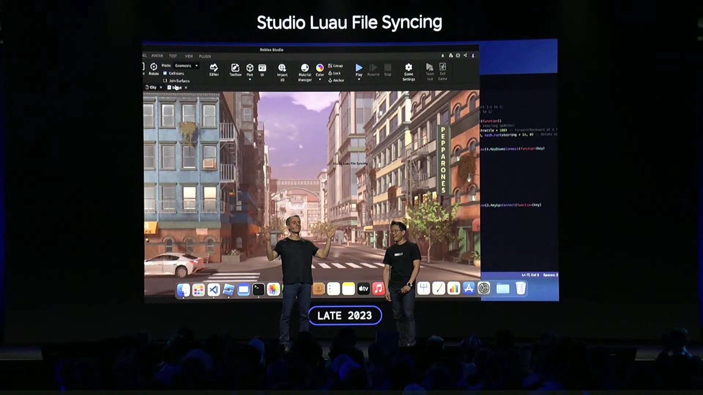This screenshot has height=395, width=703.
Task: Open Game Settings
Action: coord(409,72)
